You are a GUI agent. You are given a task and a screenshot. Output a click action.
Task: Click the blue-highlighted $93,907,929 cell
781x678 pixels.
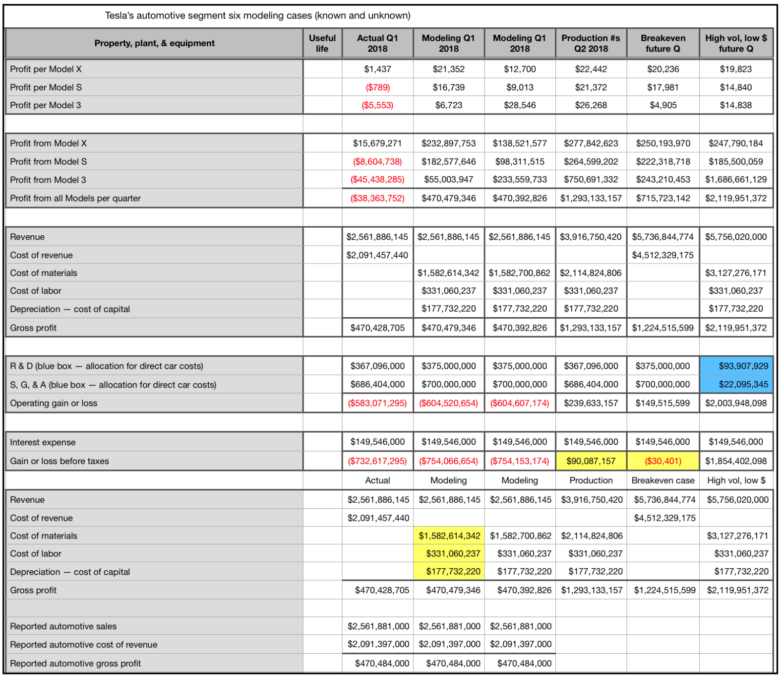[736, 366]
